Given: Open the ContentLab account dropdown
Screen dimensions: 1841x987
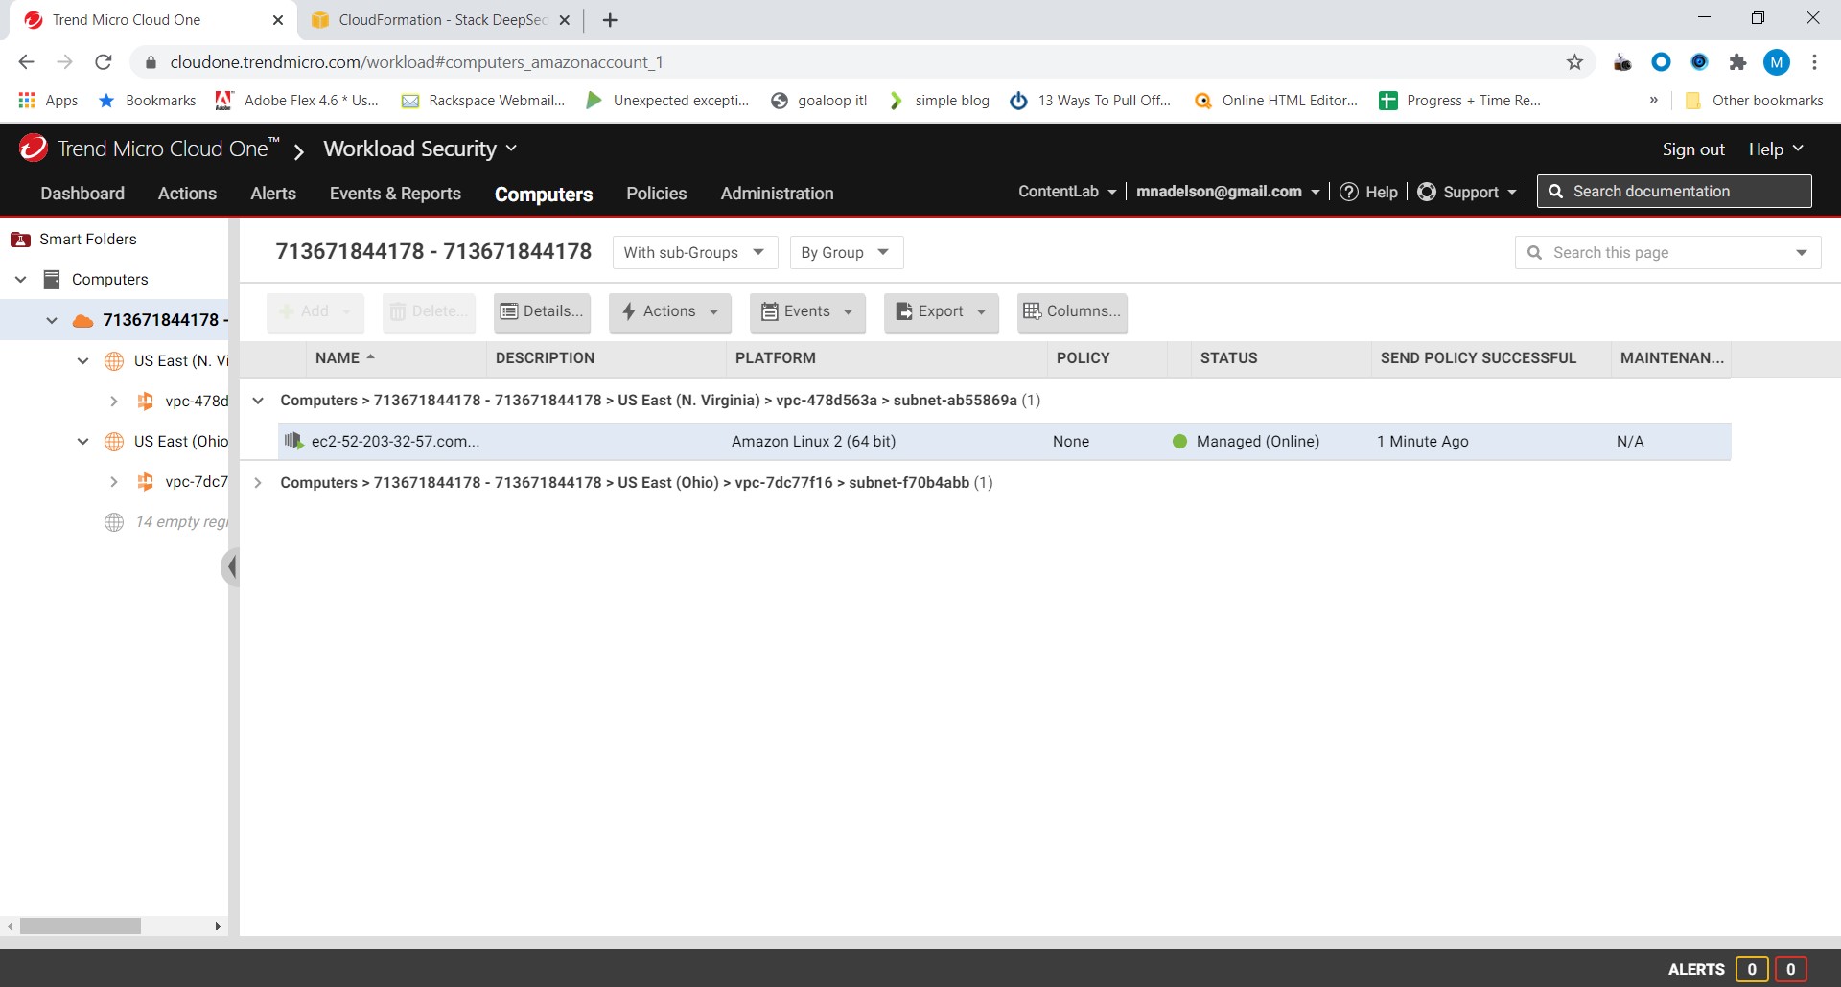Looking at the screenshot, I should click(1067, 192).
